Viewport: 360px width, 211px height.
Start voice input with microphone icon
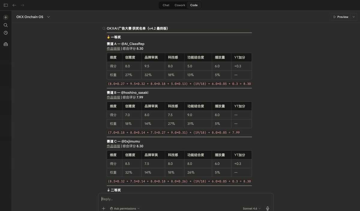[x=267, y=208]
